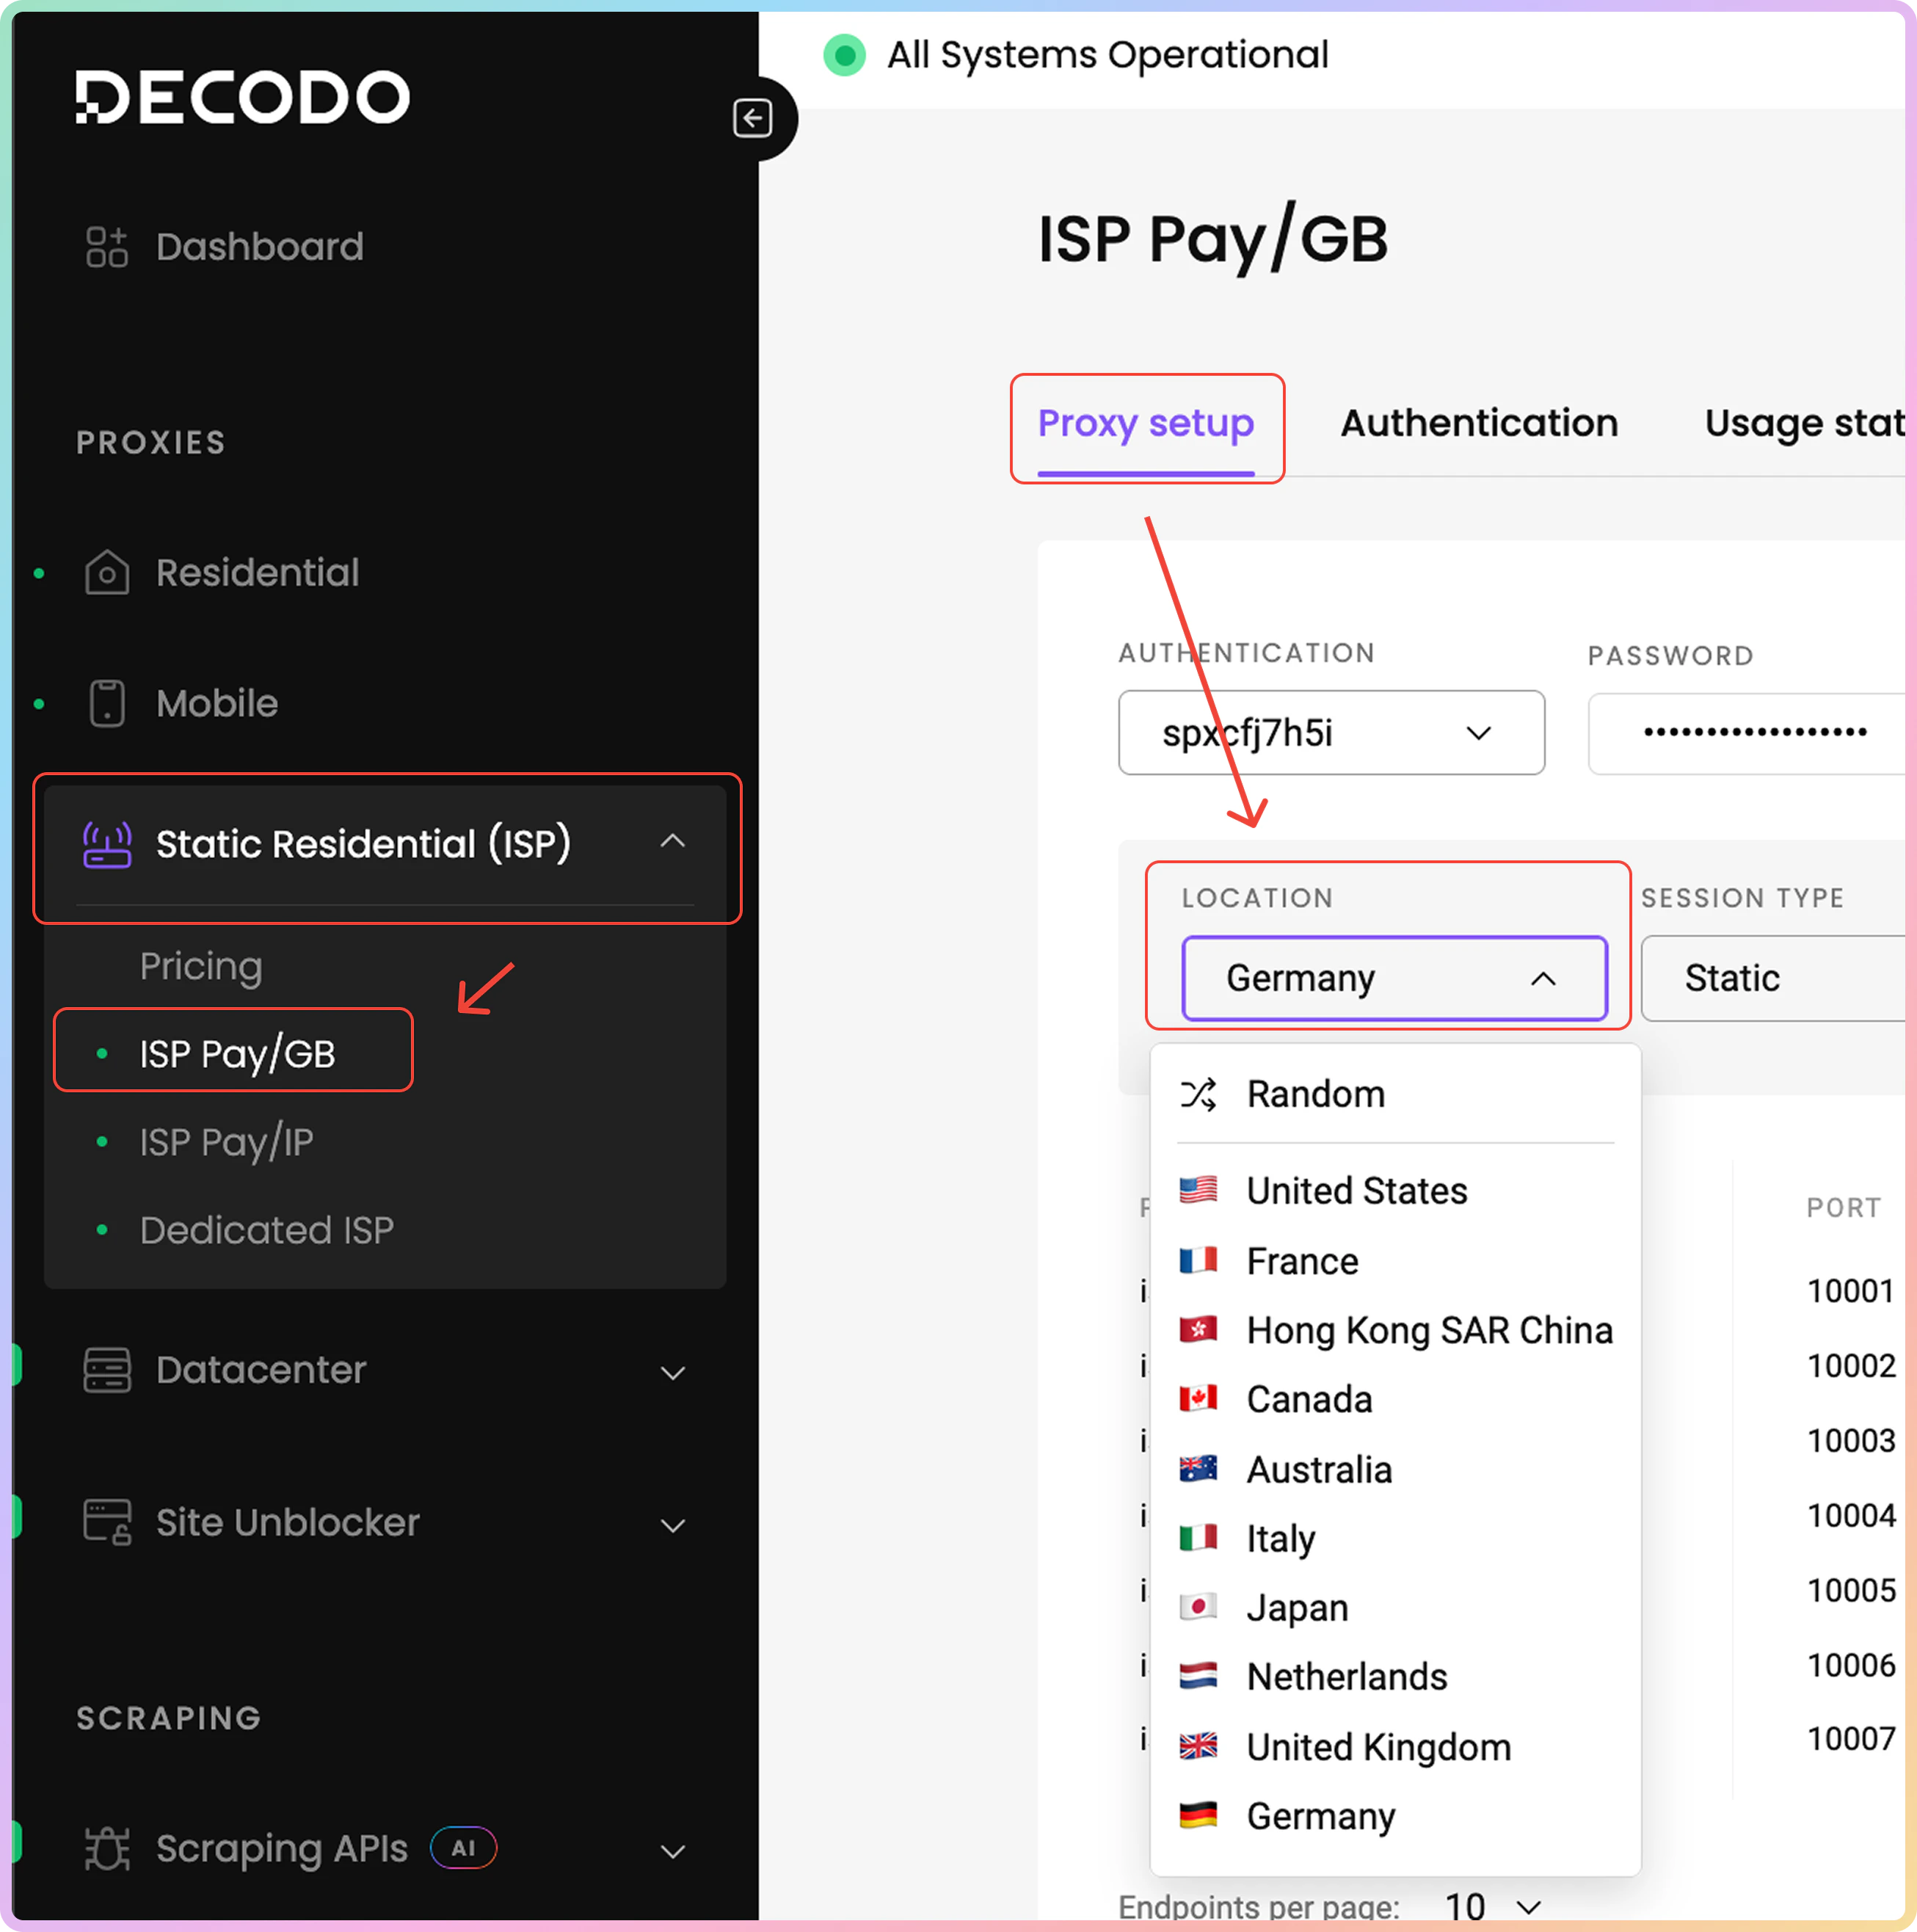
Task: Click the collapse sidebar arrow icon
Action: (752, 118)
